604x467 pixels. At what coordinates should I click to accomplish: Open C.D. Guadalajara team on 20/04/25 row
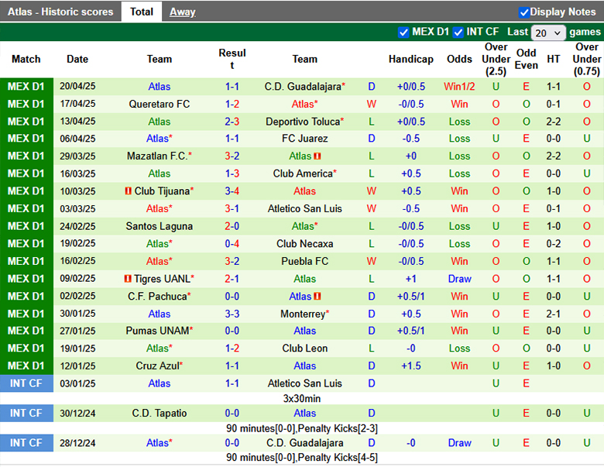(x=302, y=86)
